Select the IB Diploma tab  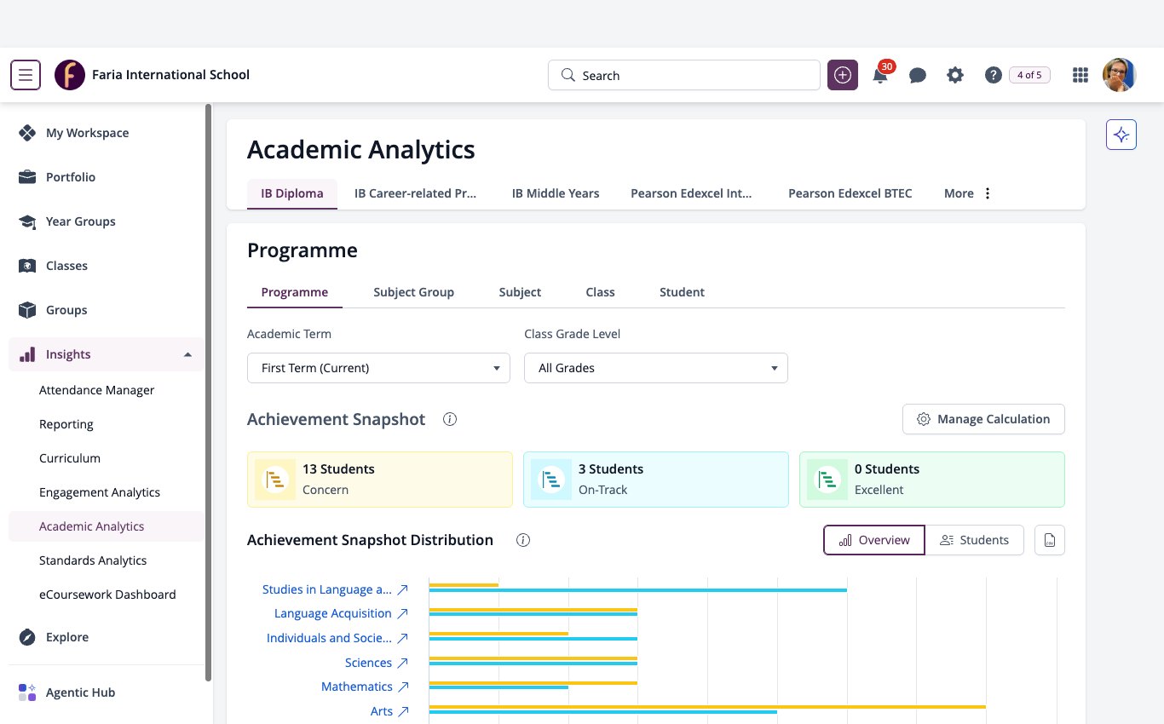[x=292, y=193]
